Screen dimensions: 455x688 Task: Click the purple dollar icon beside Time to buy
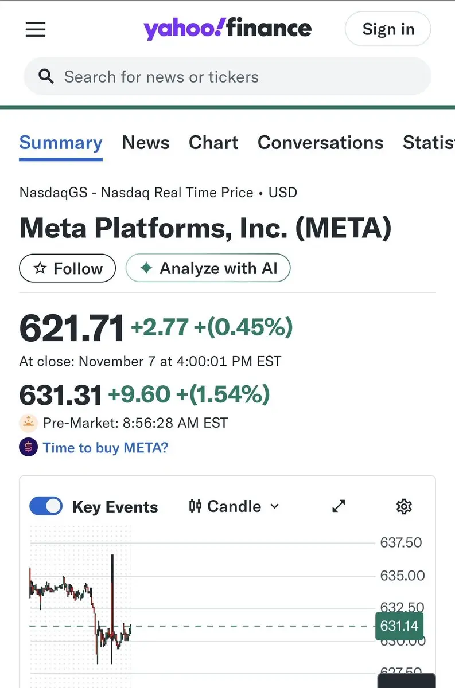click(29, 447)
